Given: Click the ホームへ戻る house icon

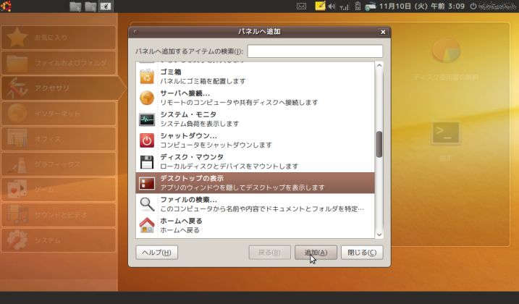Looking at the screenshot, I should [147, 226].
